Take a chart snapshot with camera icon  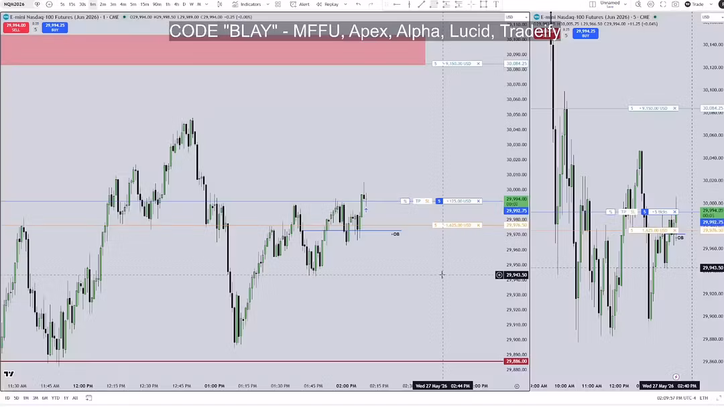676,4
